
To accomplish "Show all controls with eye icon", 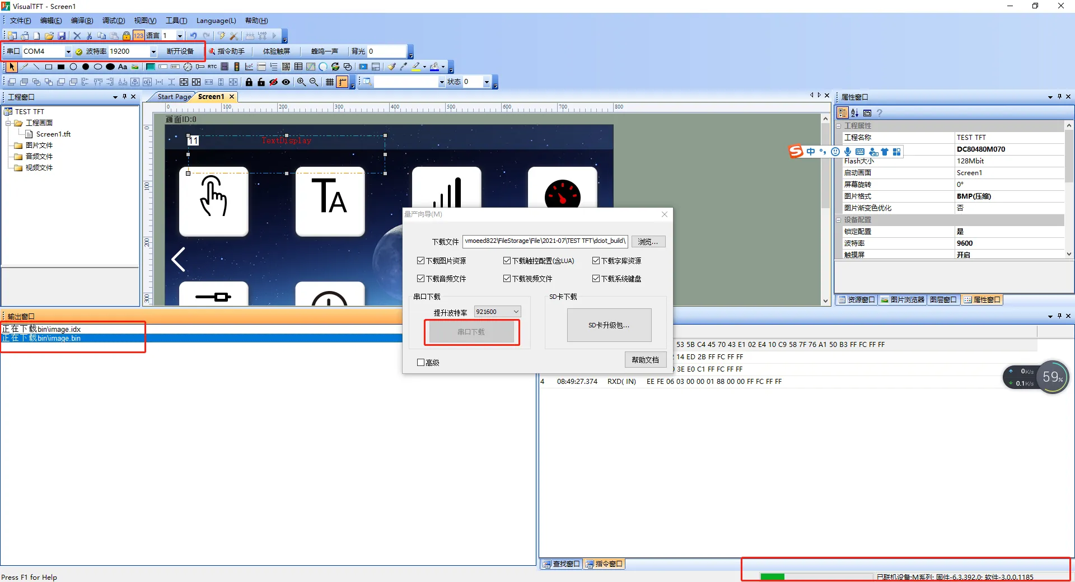I will click(x=286, y=82).
